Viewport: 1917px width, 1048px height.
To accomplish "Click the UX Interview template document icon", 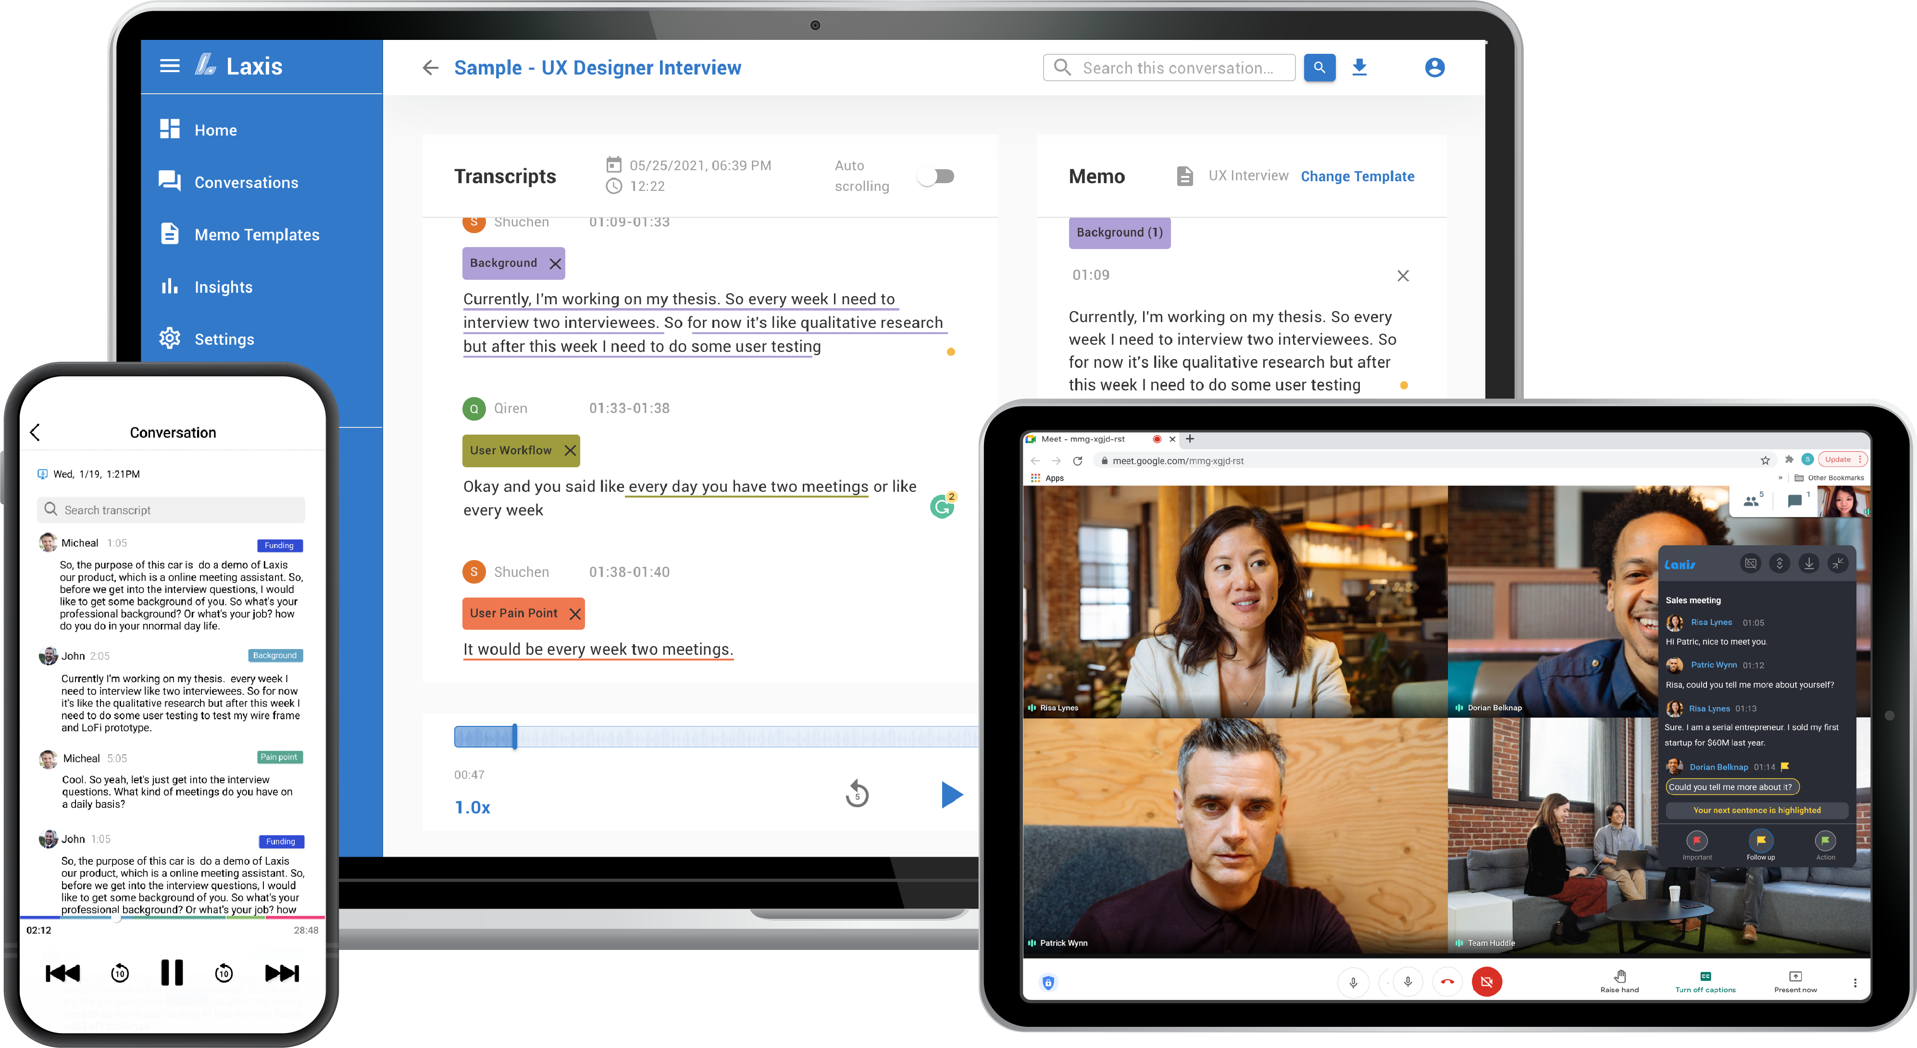I will coord(1185,176).
